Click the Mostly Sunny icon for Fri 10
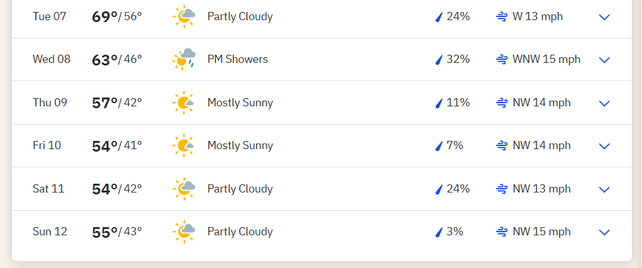 [183, 145]
